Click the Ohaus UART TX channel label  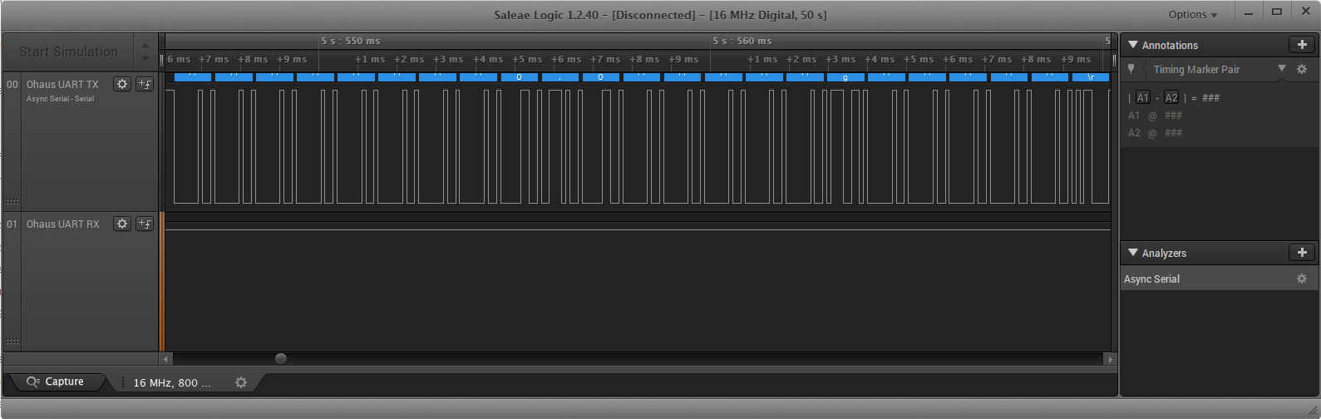(x=62, y=84)
